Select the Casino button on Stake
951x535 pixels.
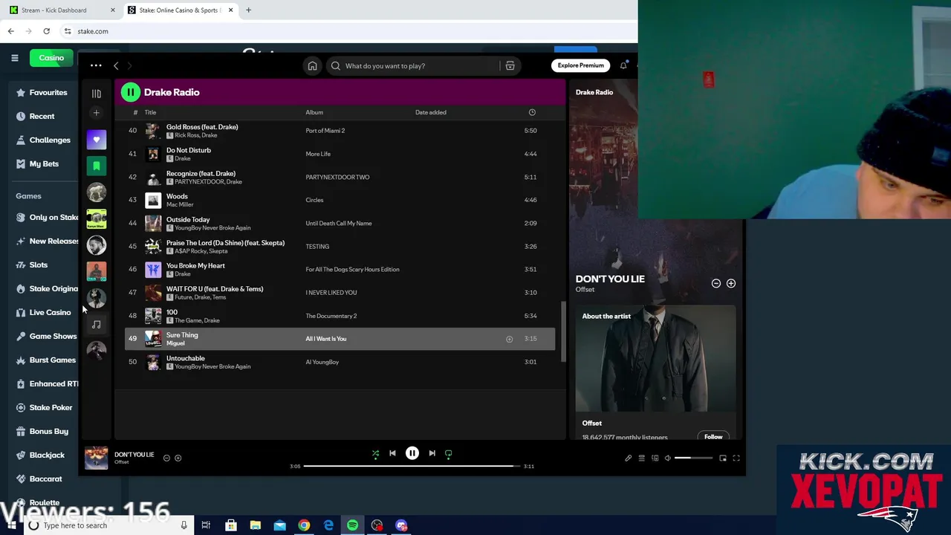(51, 58)
